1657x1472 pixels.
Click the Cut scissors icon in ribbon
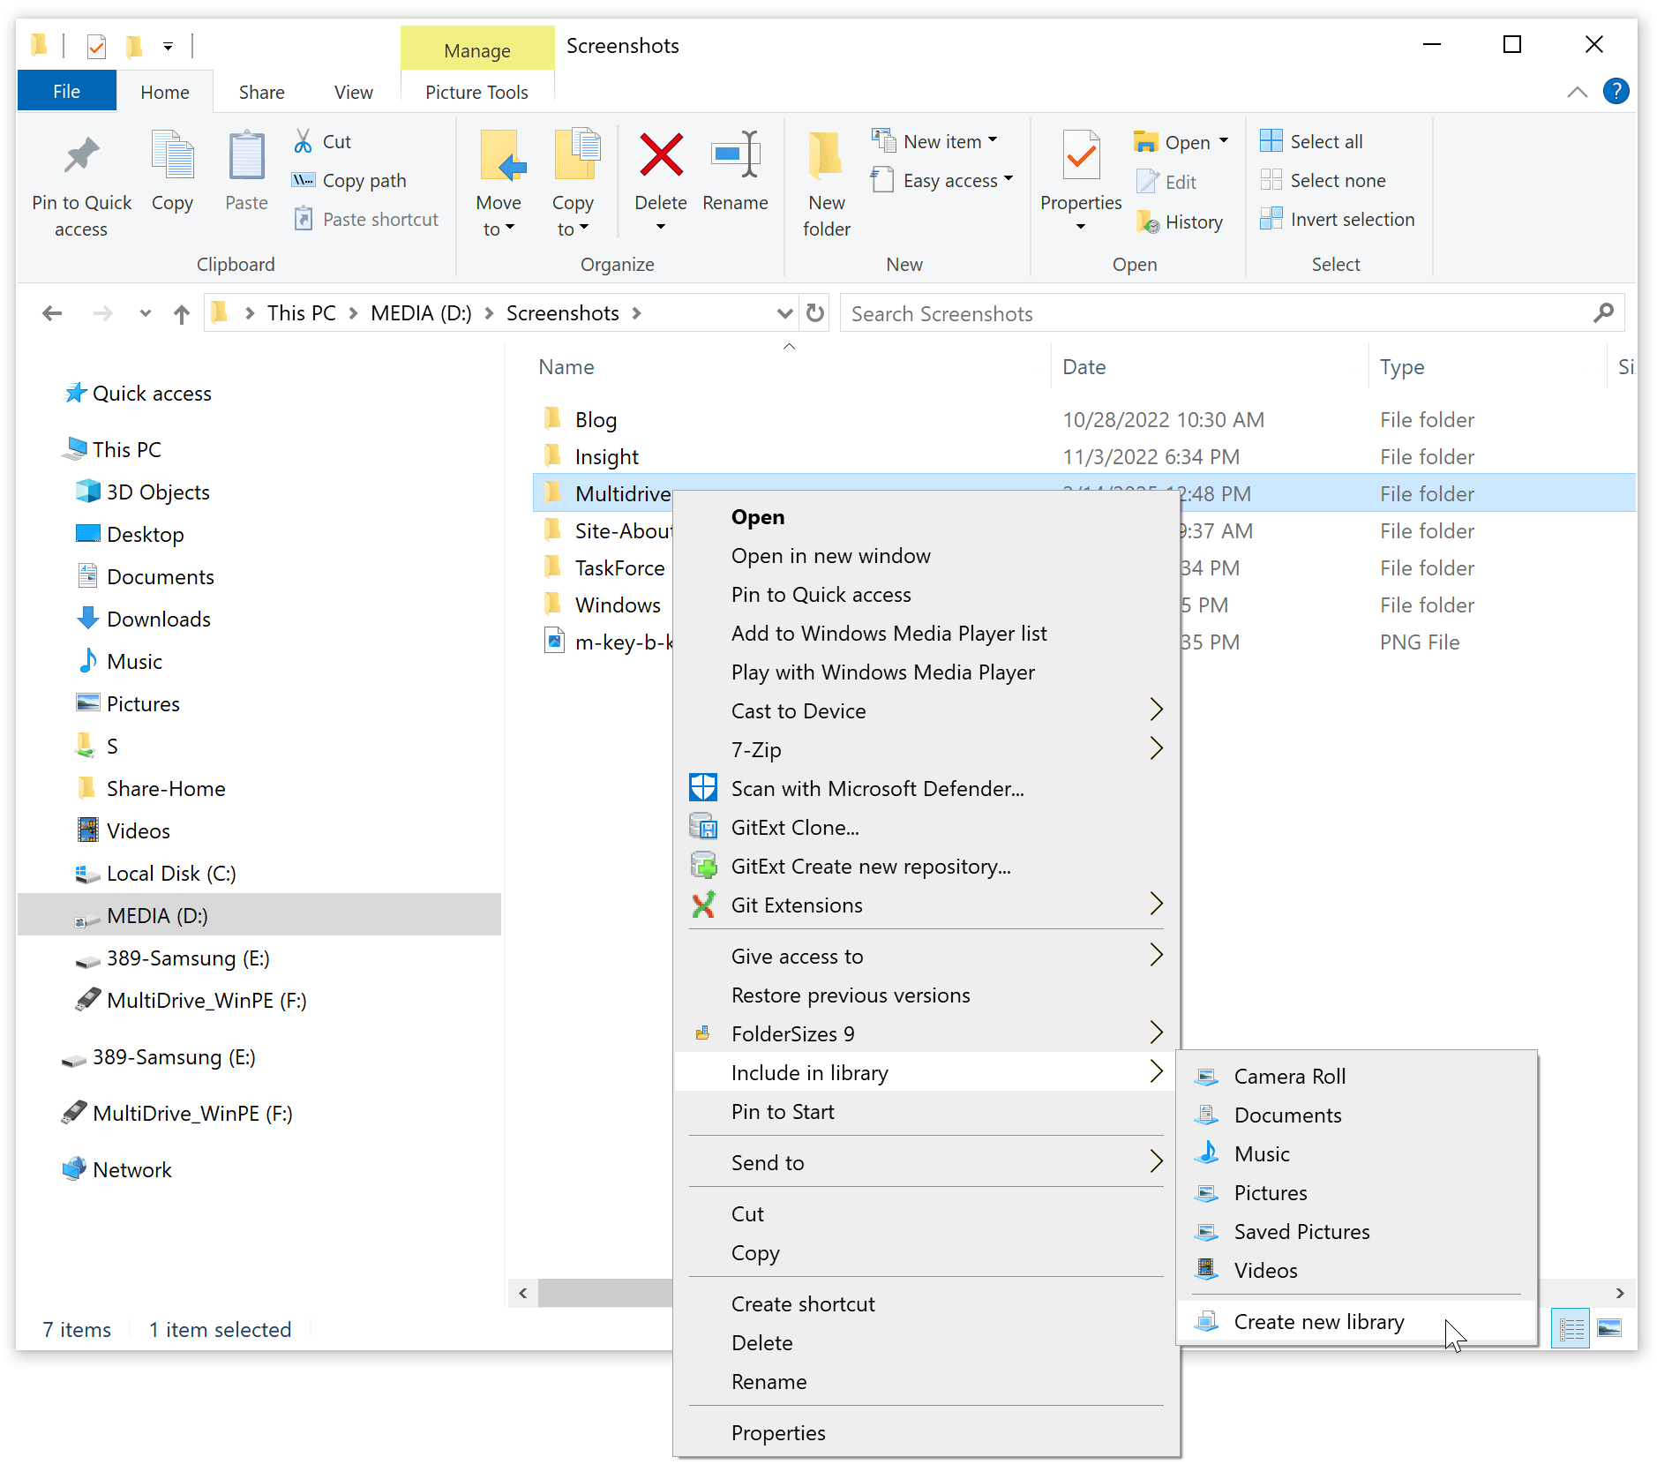click(304, 141)
